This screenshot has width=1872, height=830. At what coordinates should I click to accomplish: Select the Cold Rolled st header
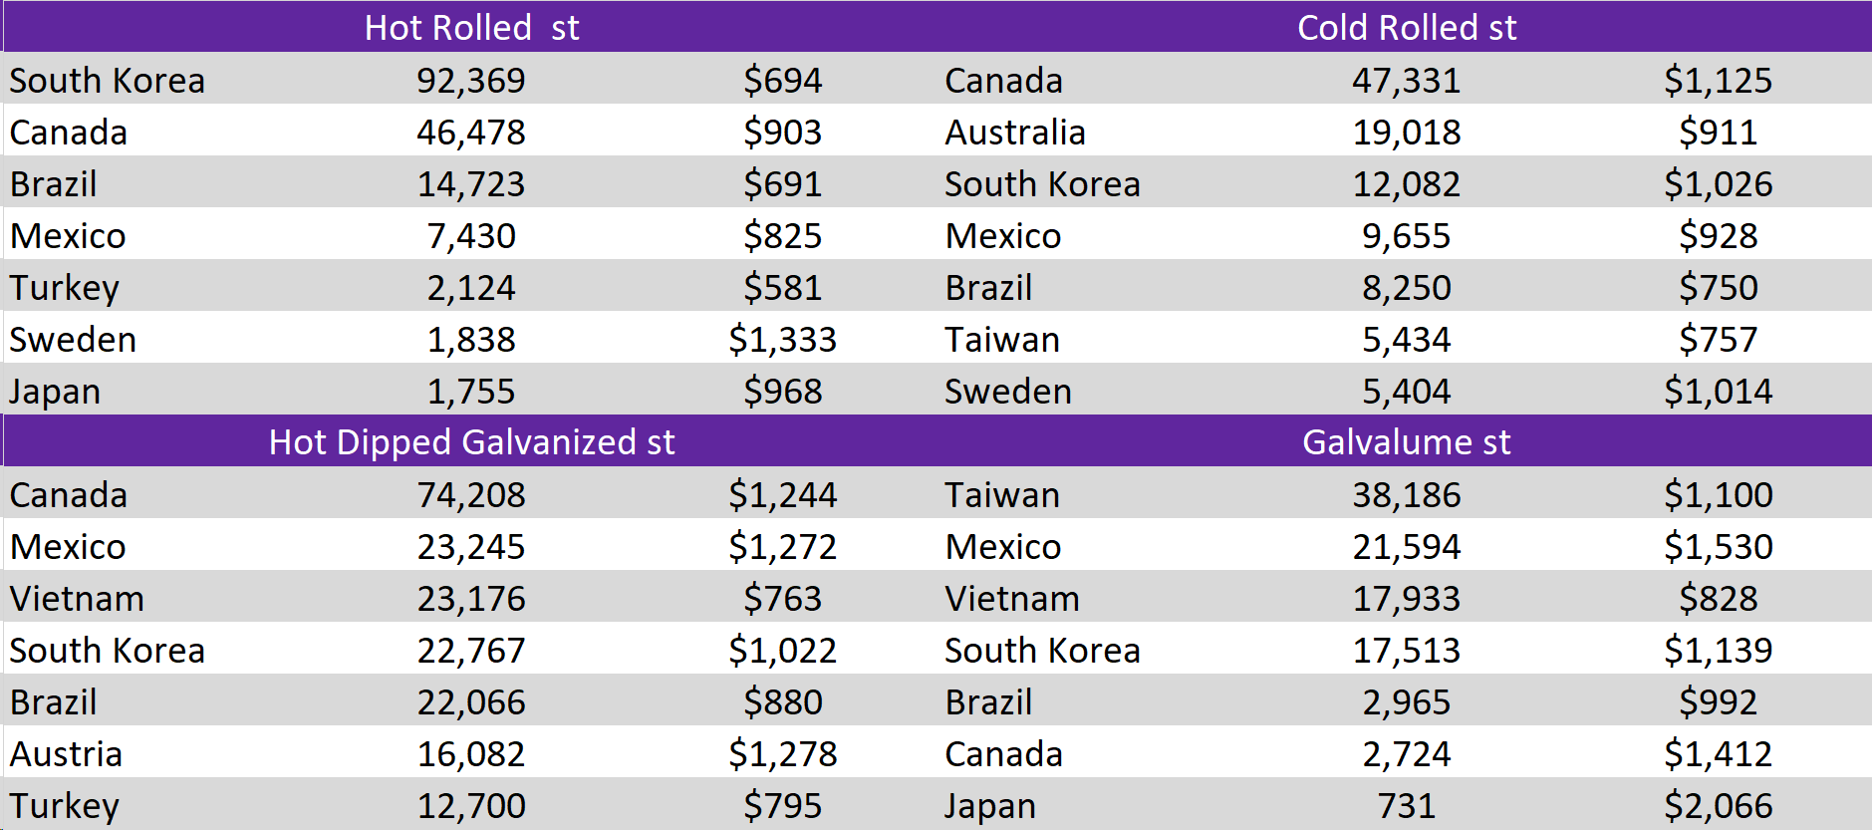(x=1406, y=27)
